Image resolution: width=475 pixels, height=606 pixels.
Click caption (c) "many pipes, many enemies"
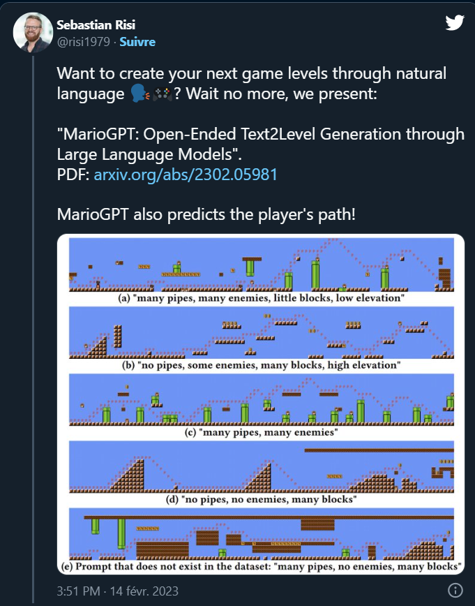(x=261, y=433)
